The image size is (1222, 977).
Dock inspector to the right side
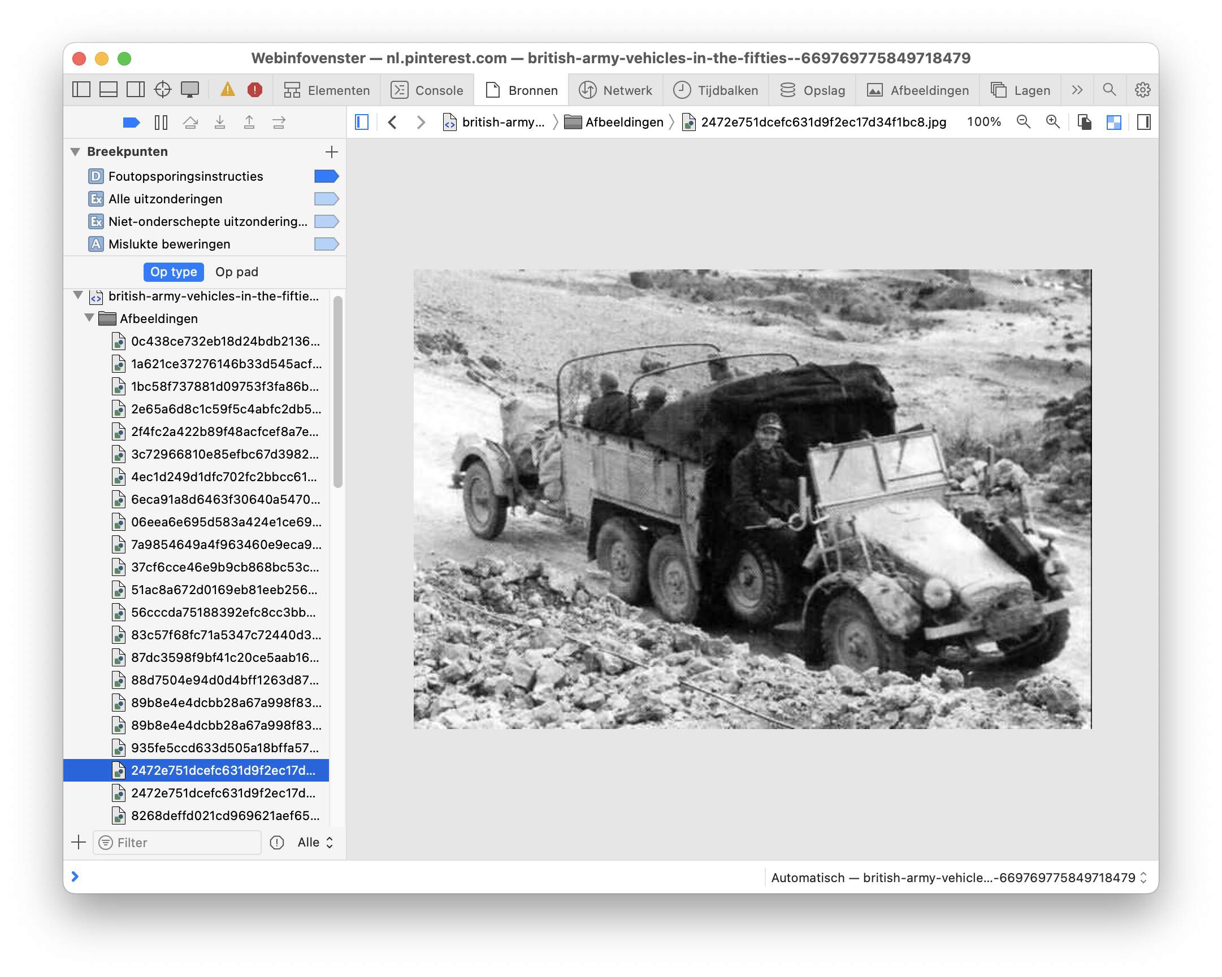pos(136,89)
